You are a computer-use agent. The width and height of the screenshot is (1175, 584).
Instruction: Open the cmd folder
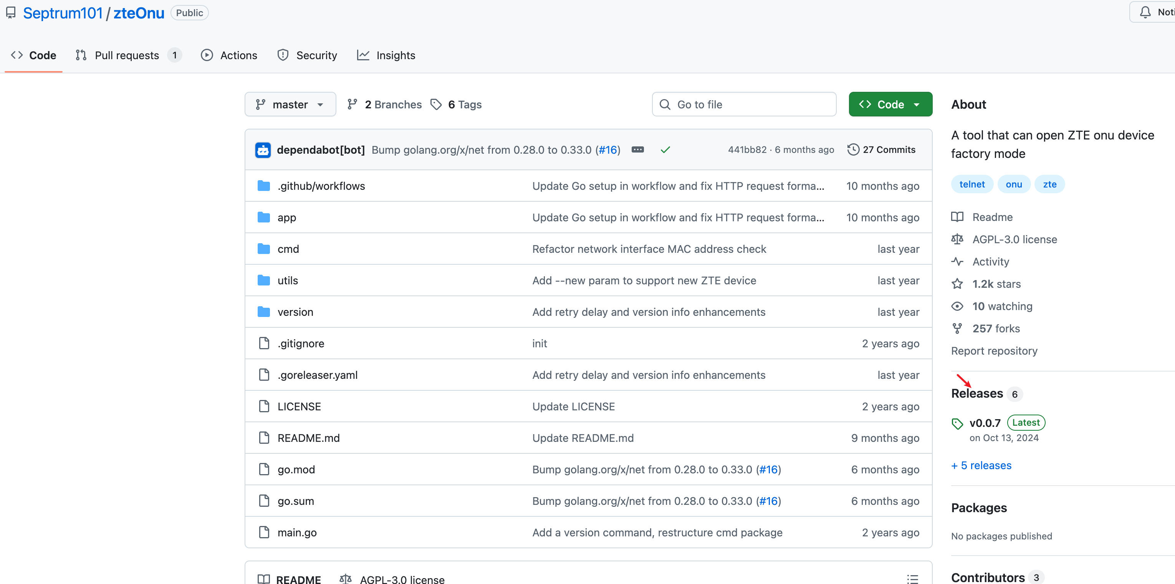[x=288, y=249]
